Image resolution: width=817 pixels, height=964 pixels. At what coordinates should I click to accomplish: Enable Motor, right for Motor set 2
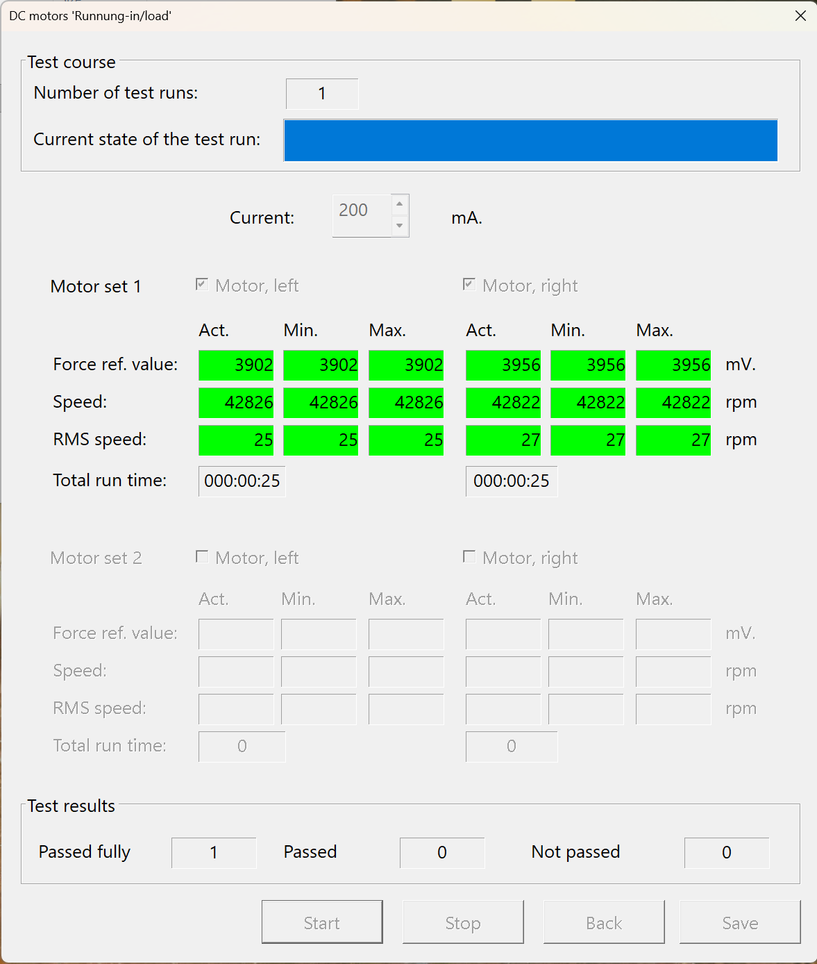coord(469,556)
